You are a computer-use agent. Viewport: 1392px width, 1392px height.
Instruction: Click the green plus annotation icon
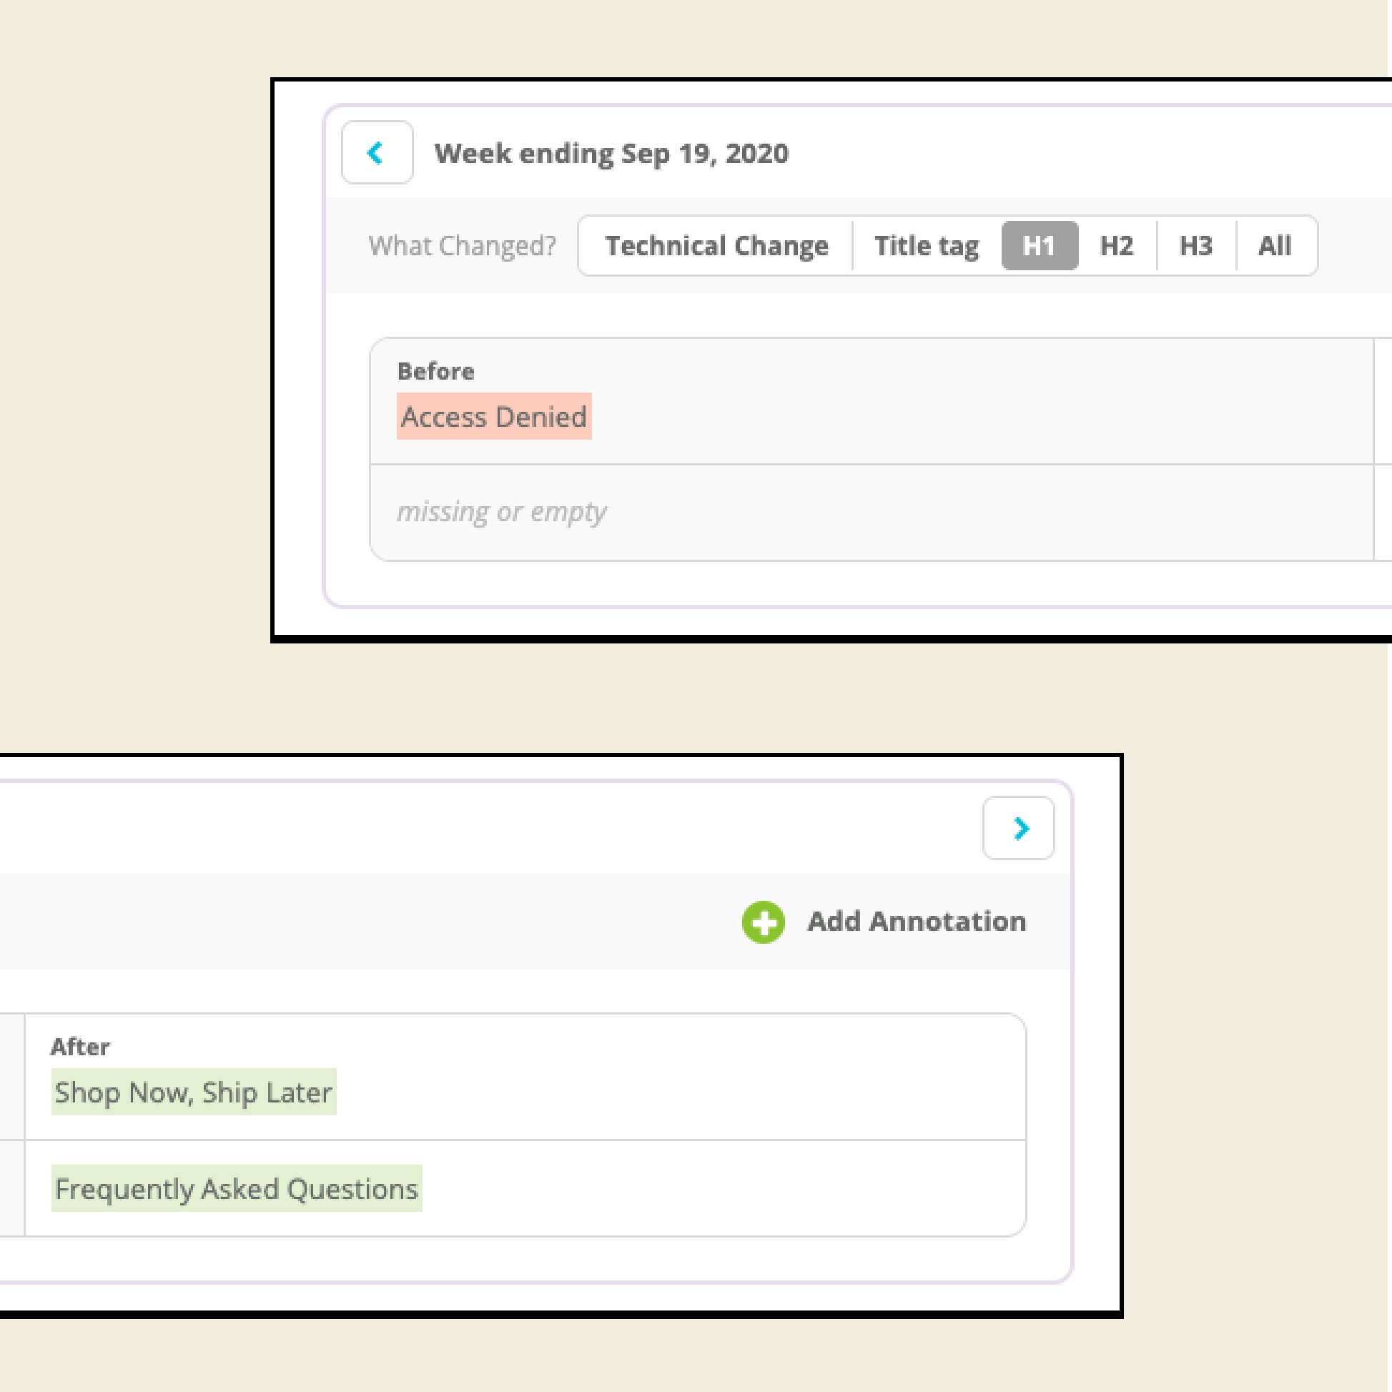pyautogui.click(x=763, y=922)
